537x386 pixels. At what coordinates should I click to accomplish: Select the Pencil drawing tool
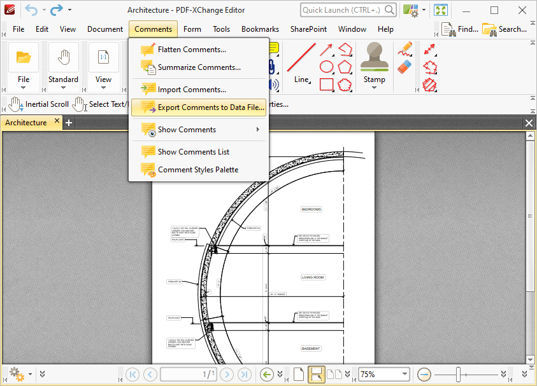[405, 50]
